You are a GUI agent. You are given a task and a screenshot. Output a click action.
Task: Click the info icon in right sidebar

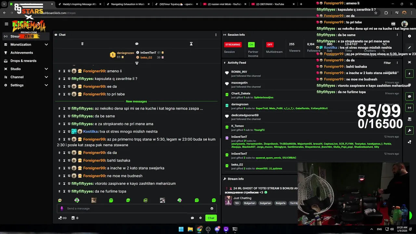(x=409, y=36)
